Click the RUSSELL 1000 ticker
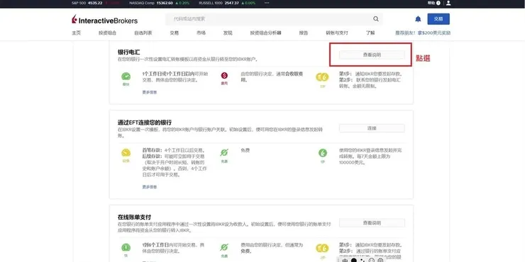The image size is (525, 262). tap(227, 3)
